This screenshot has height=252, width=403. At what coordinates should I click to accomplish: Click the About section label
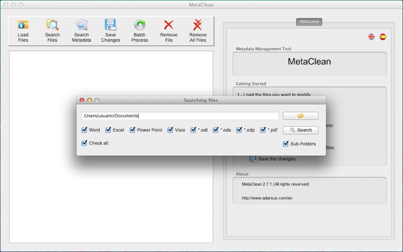tap(242, 174)
